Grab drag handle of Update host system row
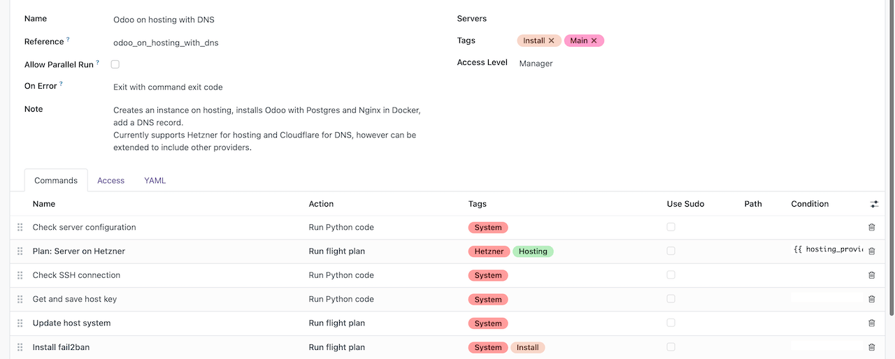The image size is (895, 359). coord(20,323)
